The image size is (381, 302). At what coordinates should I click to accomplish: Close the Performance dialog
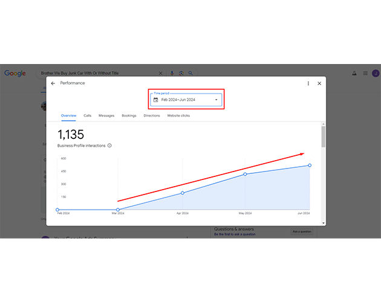(319, 83)
